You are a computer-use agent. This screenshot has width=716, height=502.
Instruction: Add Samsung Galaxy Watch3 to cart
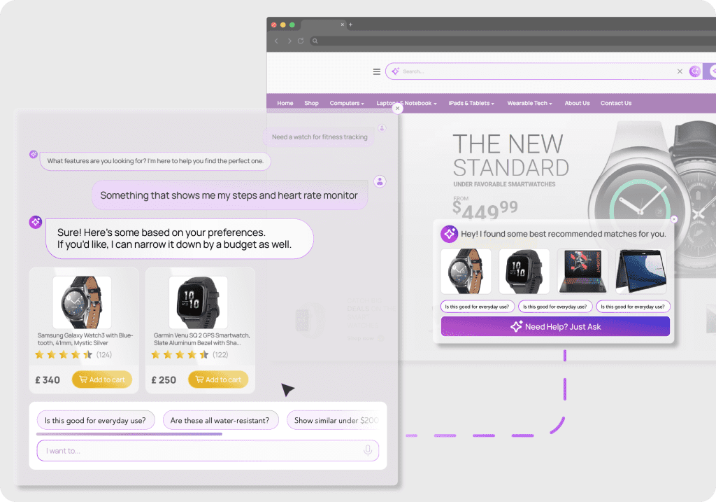[102, 379]
